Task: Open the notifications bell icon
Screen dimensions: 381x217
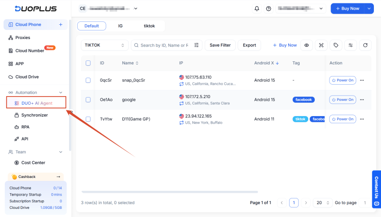Action: pos(257,9)
